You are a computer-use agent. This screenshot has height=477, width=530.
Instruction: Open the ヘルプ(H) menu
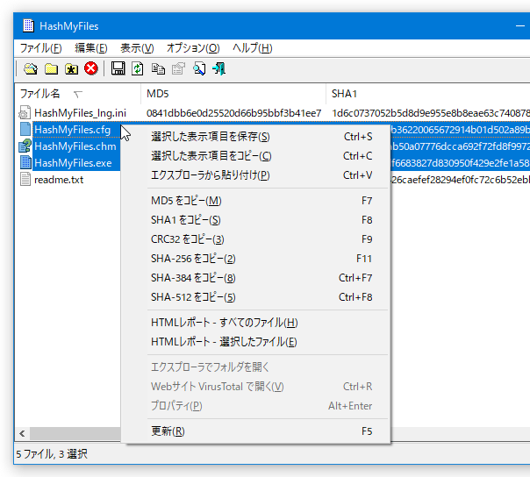pos(252,48)
